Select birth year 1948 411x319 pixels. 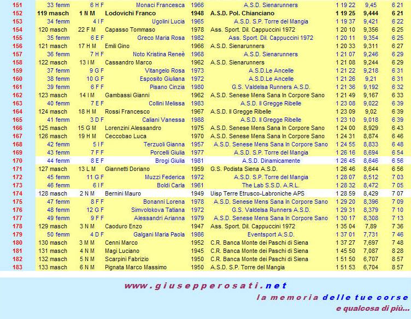(x=197, y=13)
